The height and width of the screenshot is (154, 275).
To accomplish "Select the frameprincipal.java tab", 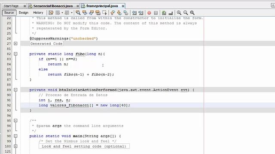I will point(102,6).
